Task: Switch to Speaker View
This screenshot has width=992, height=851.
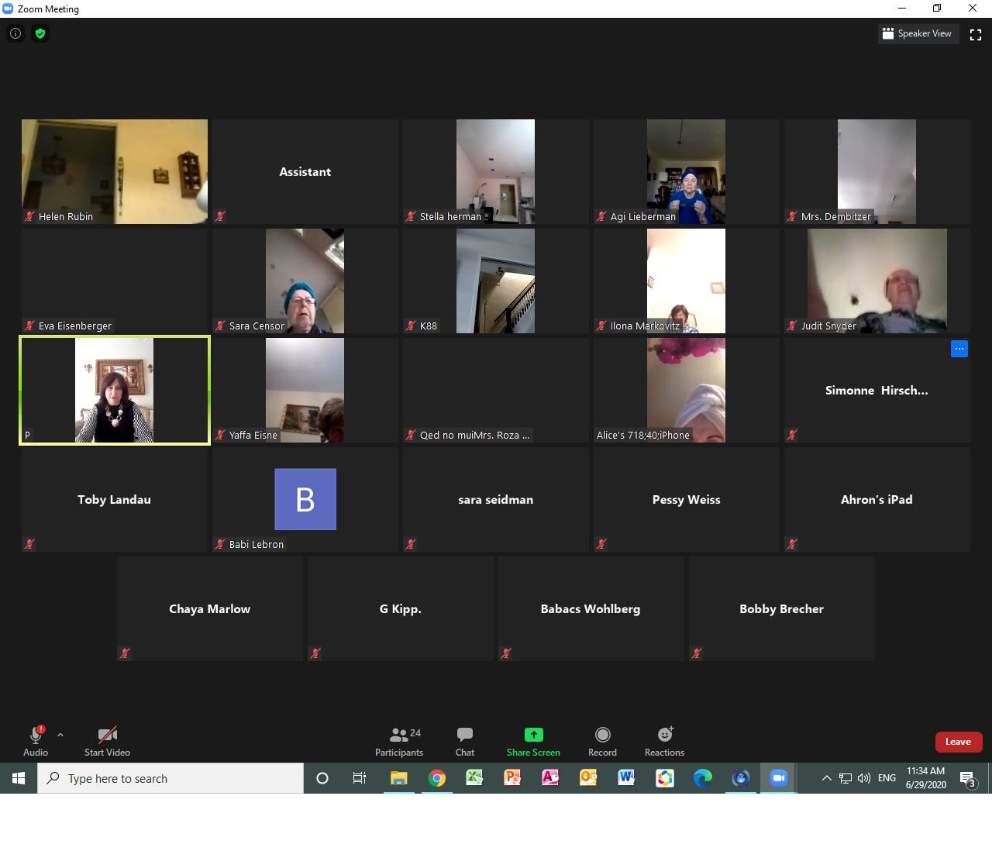Action: [918, 34]
